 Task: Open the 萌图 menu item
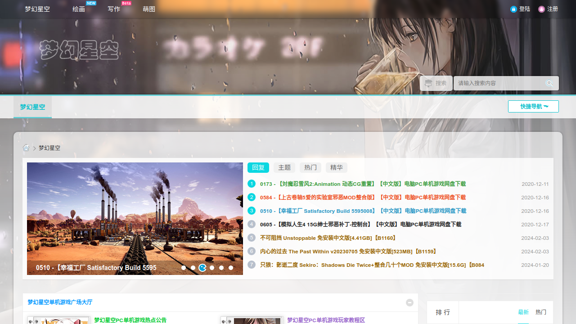[149, 9]
